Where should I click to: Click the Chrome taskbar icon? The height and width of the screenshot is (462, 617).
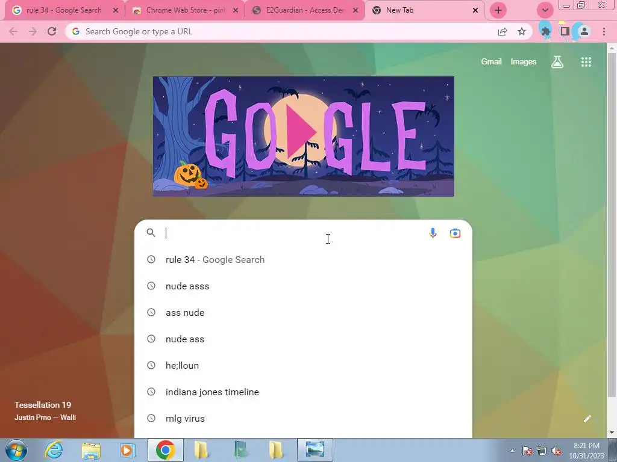coord(165,450)
